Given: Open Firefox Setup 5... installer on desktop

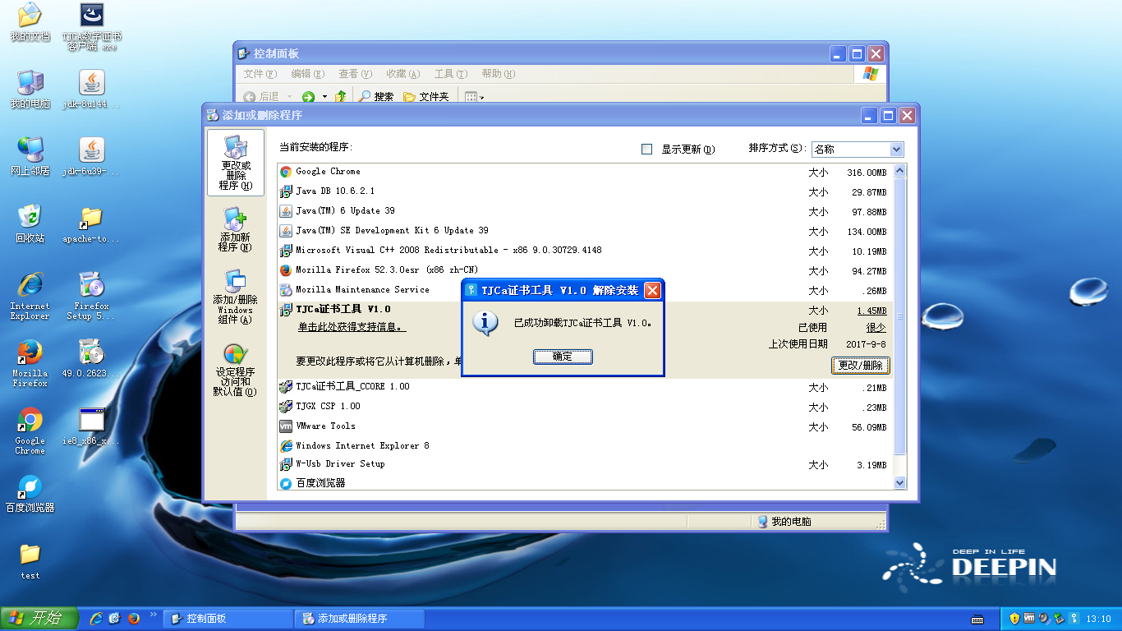Looking at the screenshot, I should click(x=92, y=296).
